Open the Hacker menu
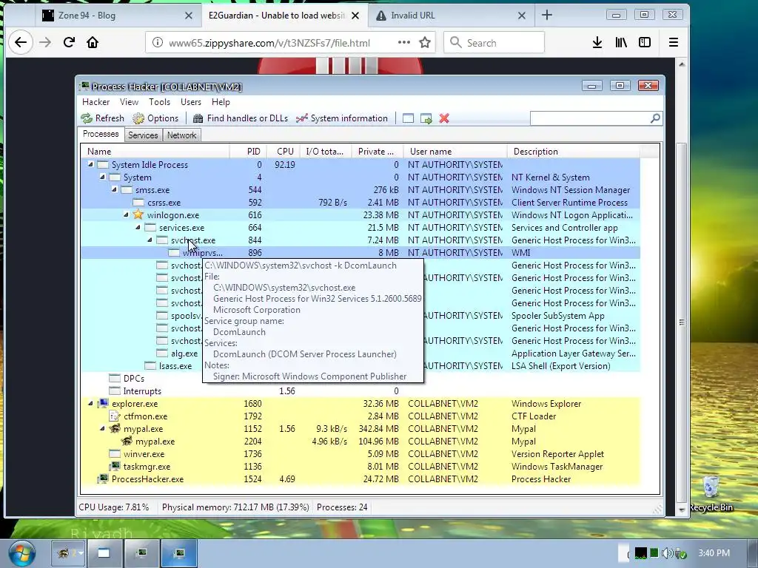 click(x=95, y=102)
